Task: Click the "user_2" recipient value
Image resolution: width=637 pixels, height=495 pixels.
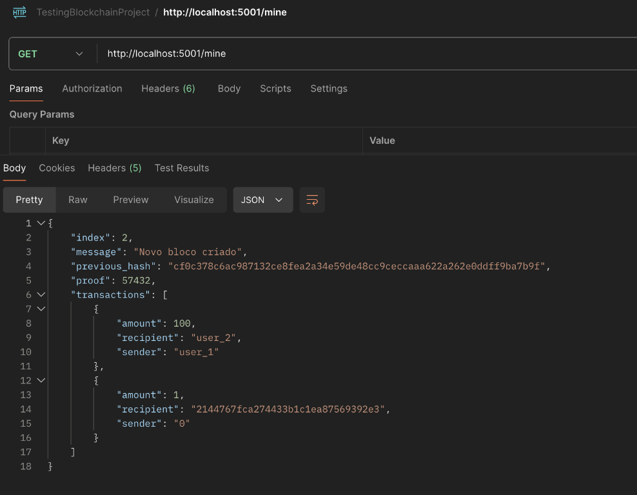Action: pos(213,338)
